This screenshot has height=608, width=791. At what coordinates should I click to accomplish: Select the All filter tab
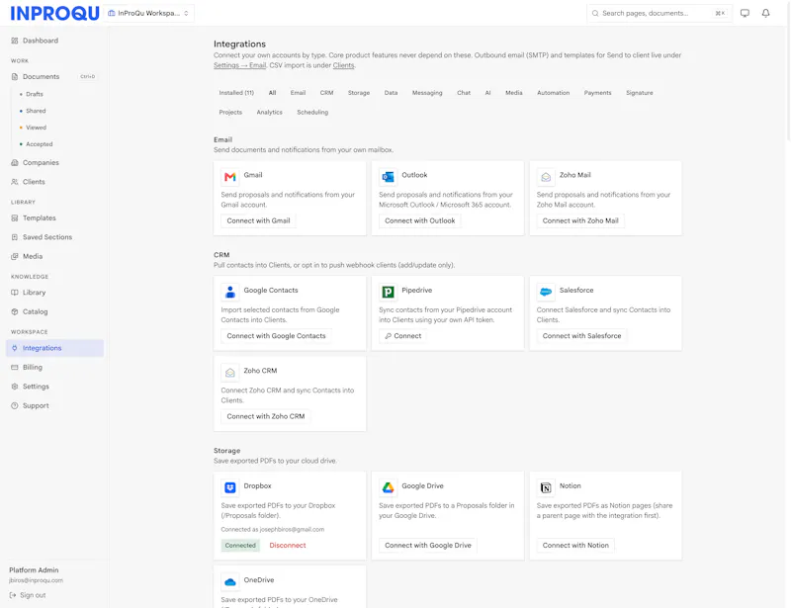(273, 93)
